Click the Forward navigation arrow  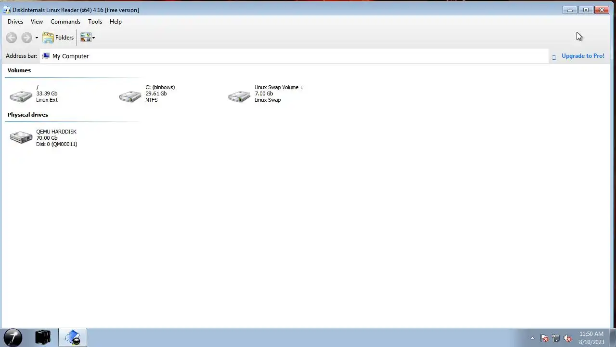tap(26, 38)
